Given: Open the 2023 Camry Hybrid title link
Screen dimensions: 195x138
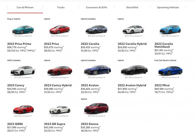Looking at the screenshot, I should point(58,85).
